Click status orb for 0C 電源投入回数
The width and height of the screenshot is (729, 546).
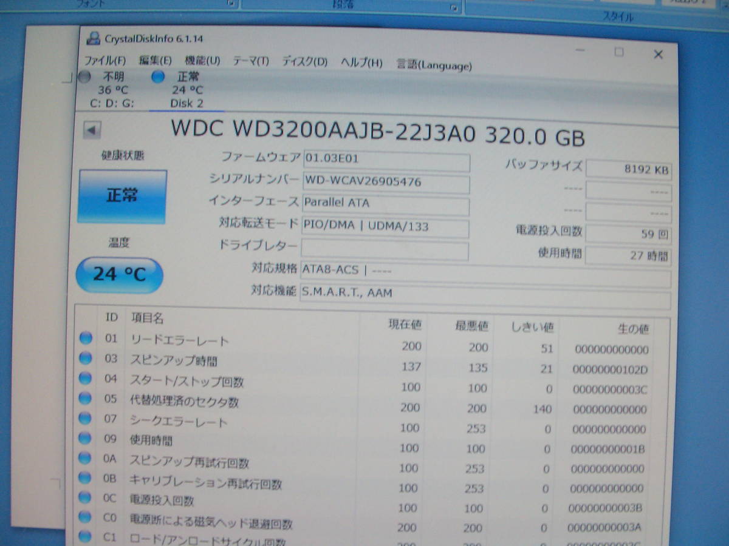tap(85, 497)
